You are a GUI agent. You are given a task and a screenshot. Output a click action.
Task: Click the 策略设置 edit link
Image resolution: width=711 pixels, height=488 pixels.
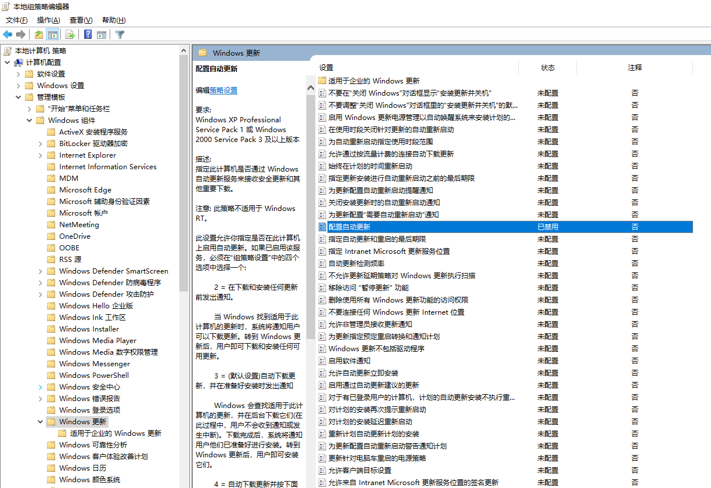point(223,90)
